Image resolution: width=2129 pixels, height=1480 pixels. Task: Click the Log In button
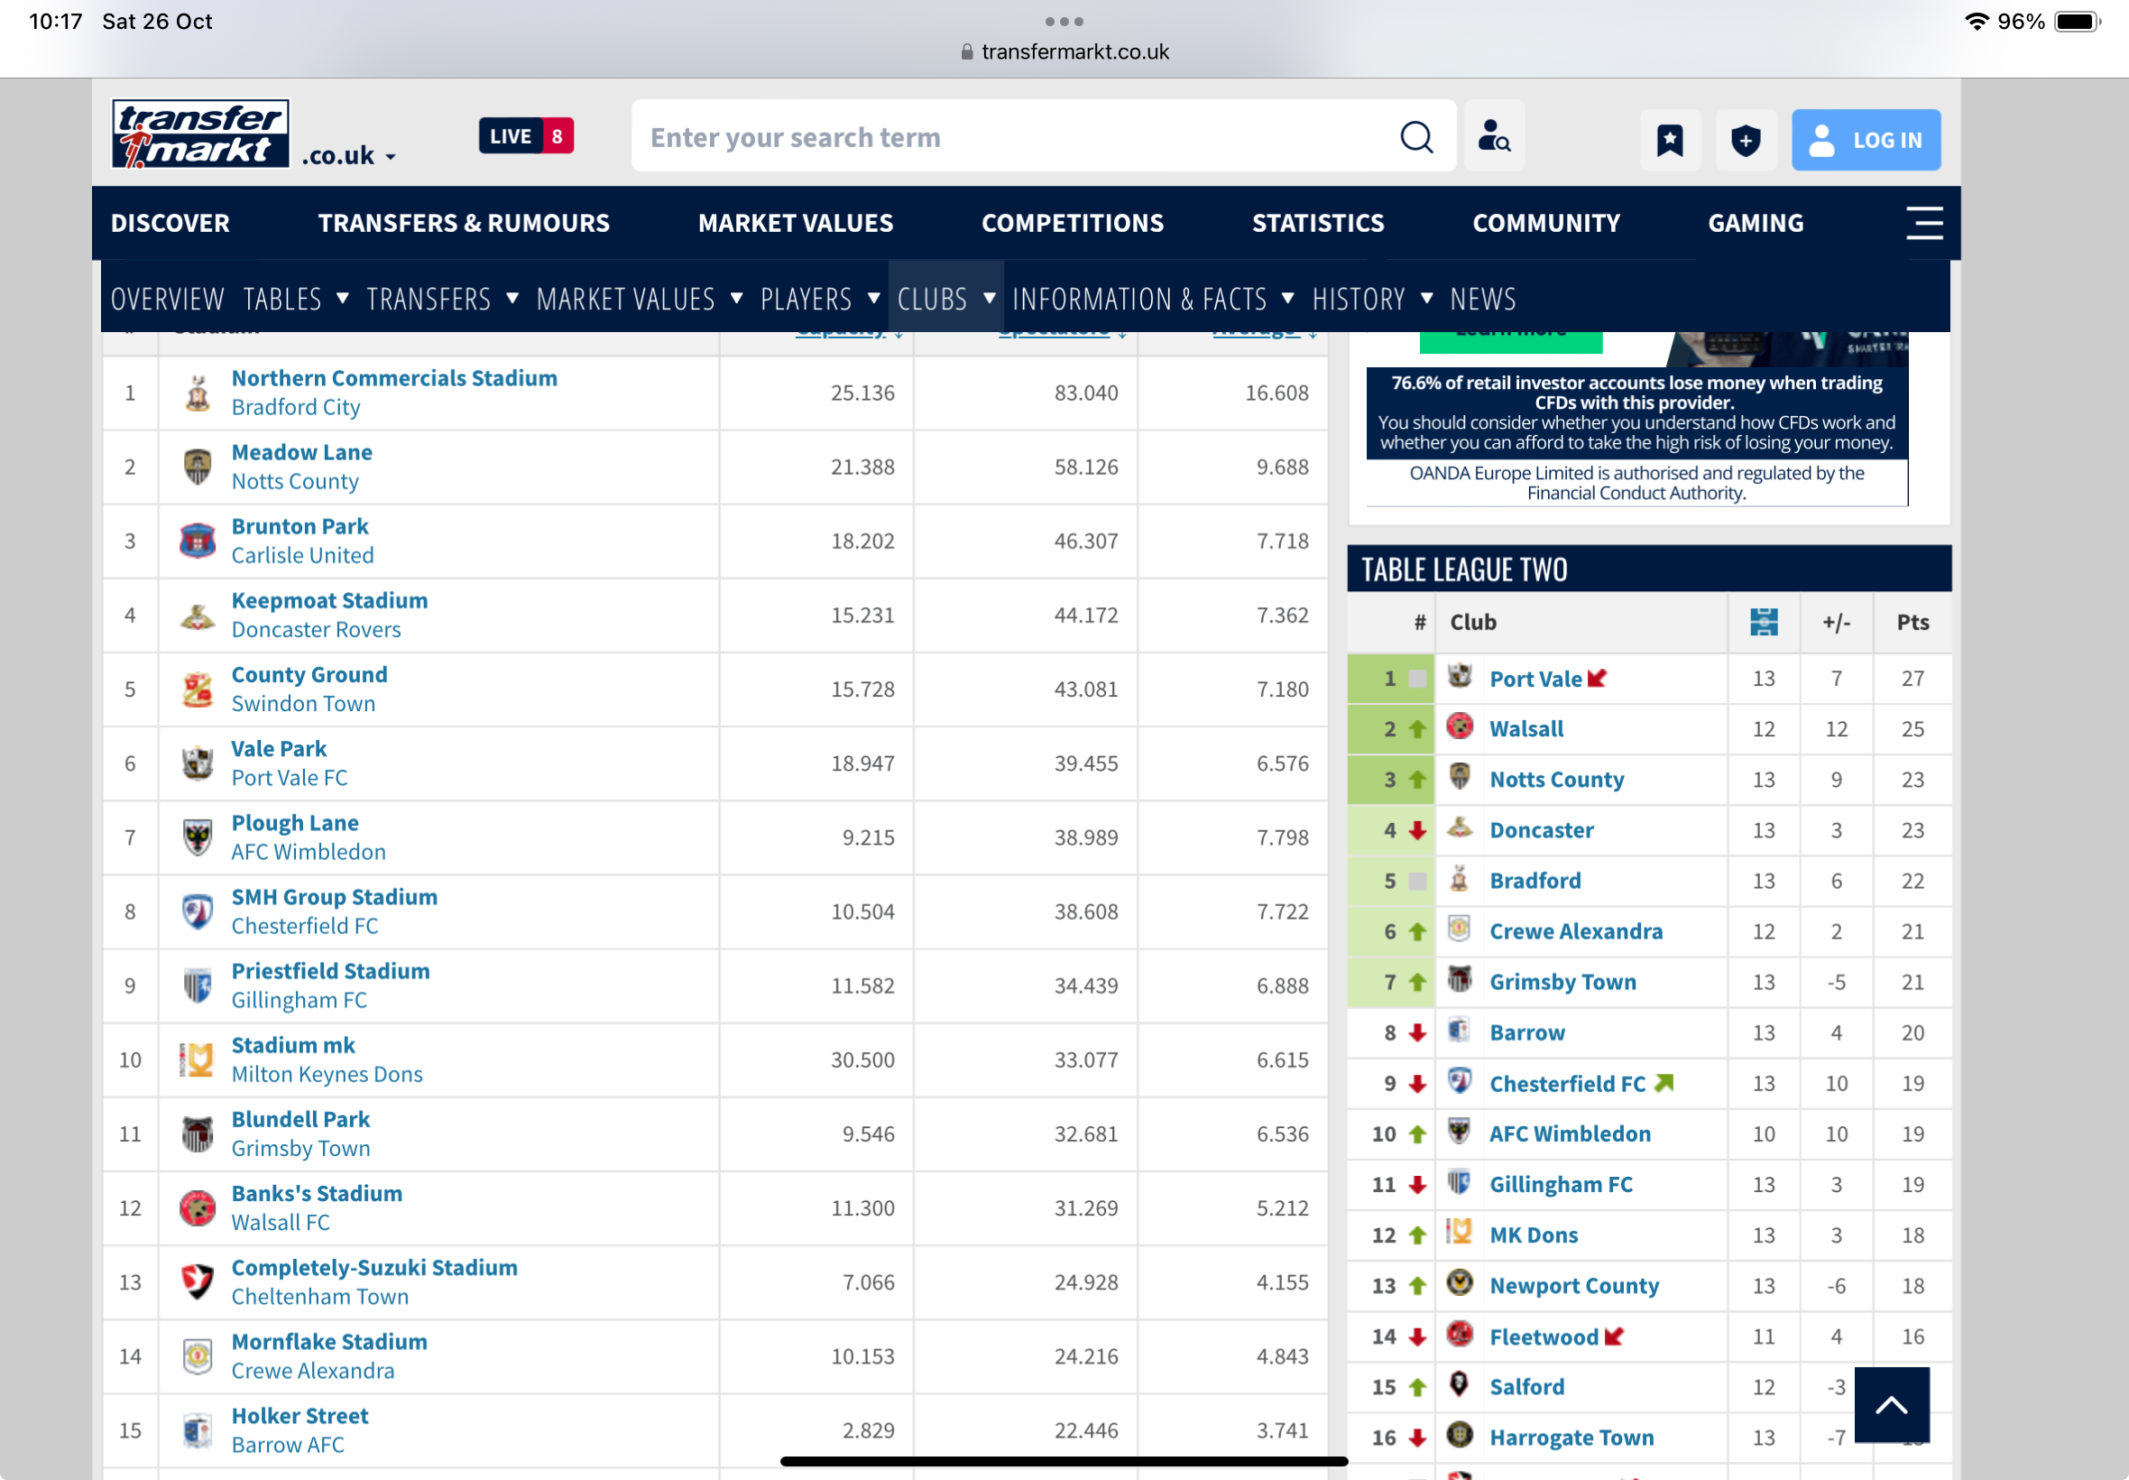tap(1865, 140)
